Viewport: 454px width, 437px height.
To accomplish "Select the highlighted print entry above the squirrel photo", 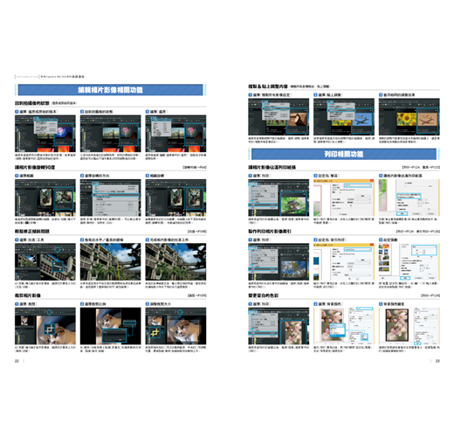I will coord(263,205).
